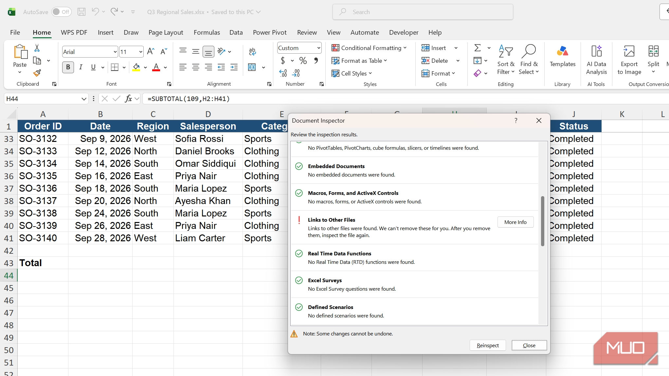
Task: Click the help question mark in dialog
Action: 516,121
